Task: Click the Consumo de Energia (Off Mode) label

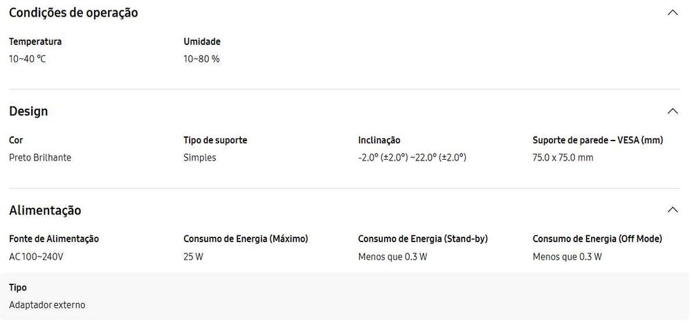Action: click(597, 239)
